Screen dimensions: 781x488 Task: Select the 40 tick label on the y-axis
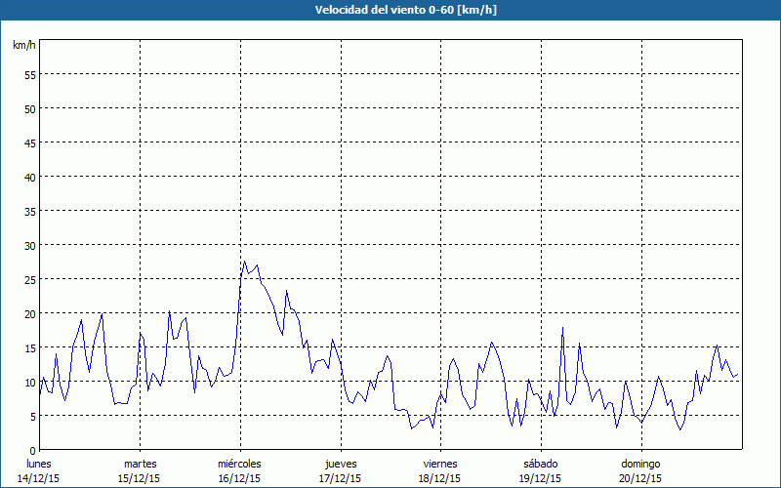29,177
